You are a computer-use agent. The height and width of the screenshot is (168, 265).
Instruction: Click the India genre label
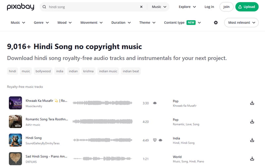(177, 138)
